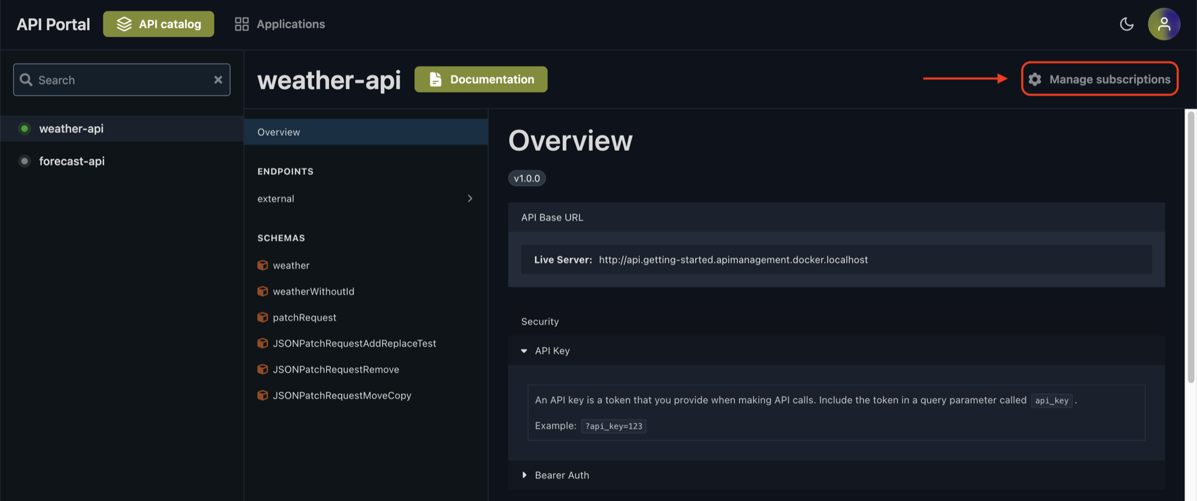
Task: Click the magnifier icon in the search box
Action: coord(26,80)
